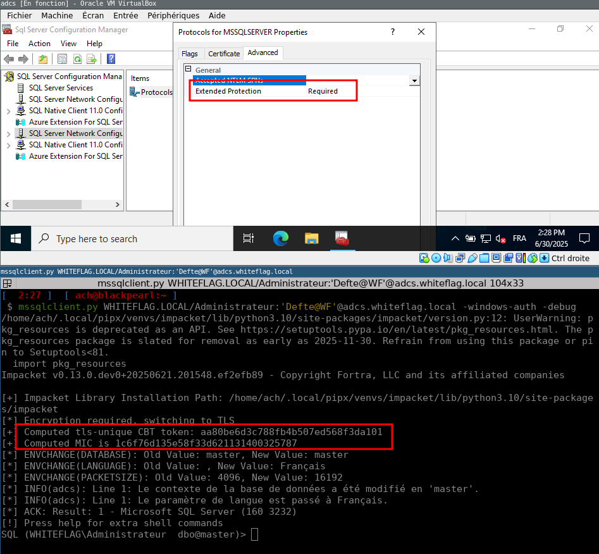Switch to the Certificate tab
The height and width of the screenshot is (554, 599).
[224, 54]
